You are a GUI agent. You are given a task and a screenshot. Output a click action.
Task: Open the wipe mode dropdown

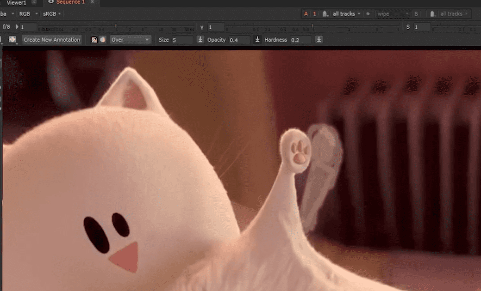(394, 14)
